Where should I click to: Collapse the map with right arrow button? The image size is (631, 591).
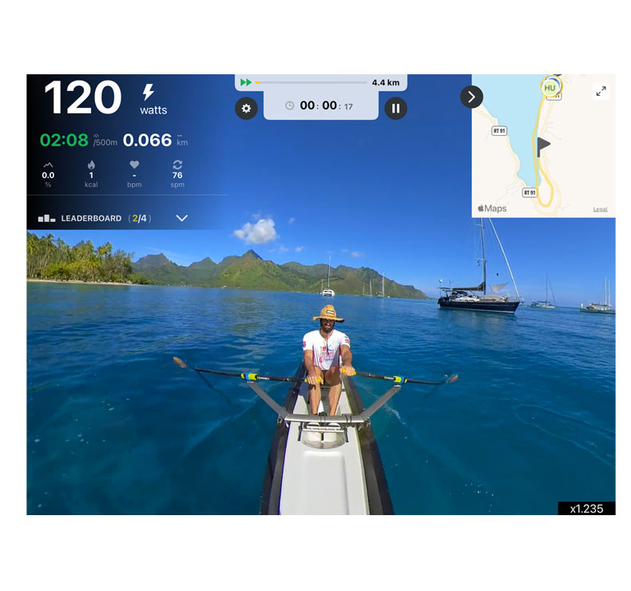(x=471, y=97)
